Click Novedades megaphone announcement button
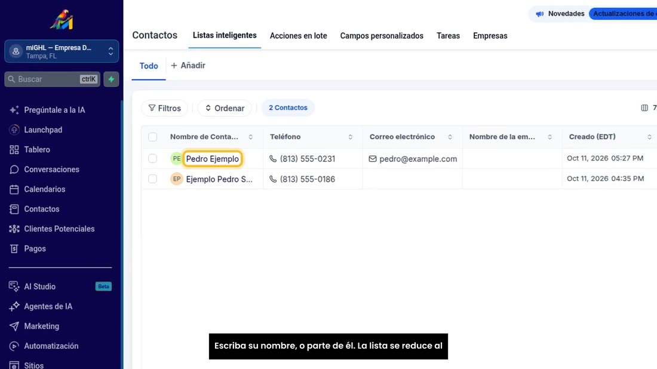The width and height of the screenshot is (657, 369). point(560,14)
